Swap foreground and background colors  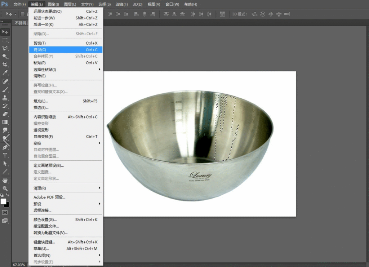coord(8,195)
